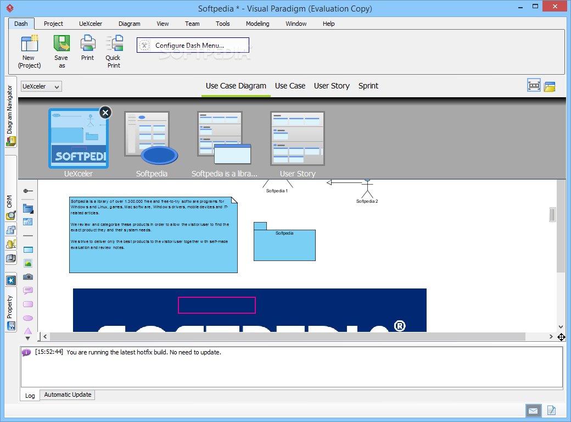Click the Quick Print icon

tap(114, 52)
